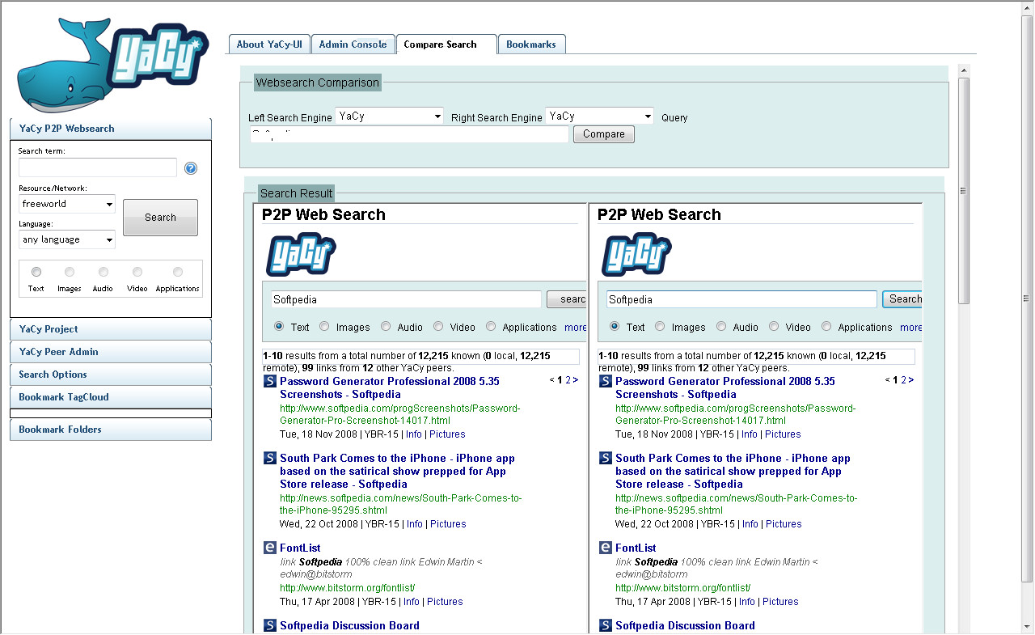The image size is (1035, 635).
Task: Choose Video radio in the right comparison panel
Action: [774, 327]
